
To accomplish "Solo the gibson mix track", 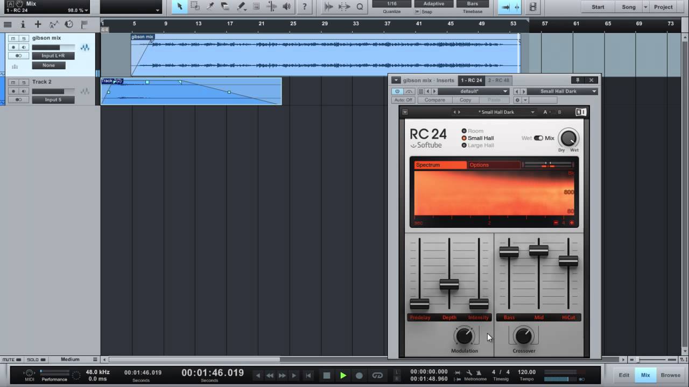I will pyautogui.click(x=23, y=38).
